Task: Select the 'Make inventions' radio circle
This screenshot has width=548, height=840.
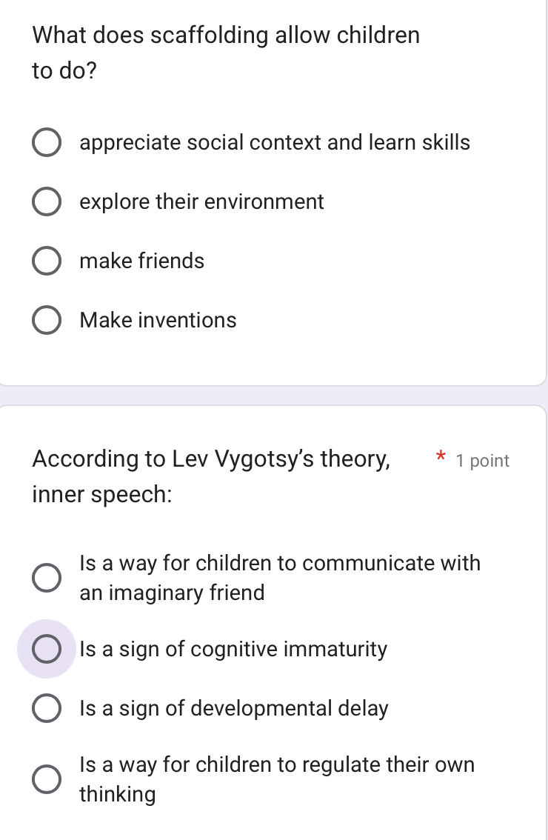Action: pos(46,321)
